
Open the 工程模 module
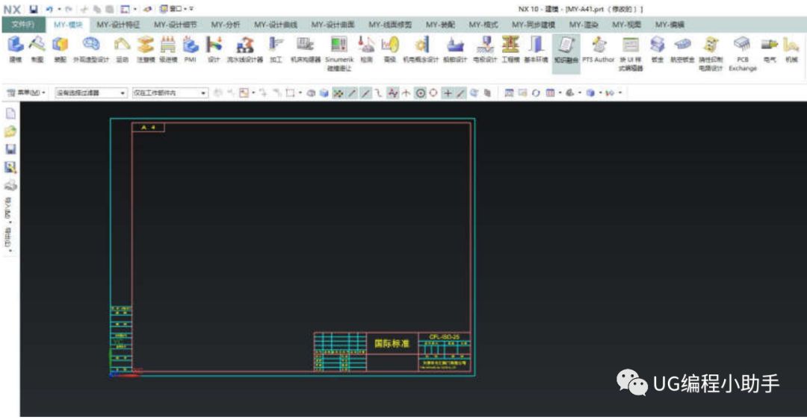(x=510, y=49)
